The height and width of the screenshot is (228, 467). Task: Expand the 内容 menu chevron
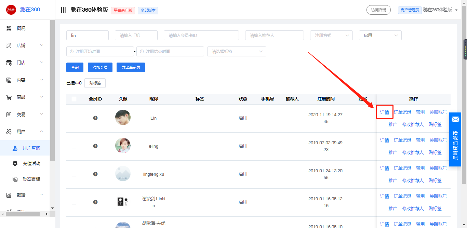42,80
